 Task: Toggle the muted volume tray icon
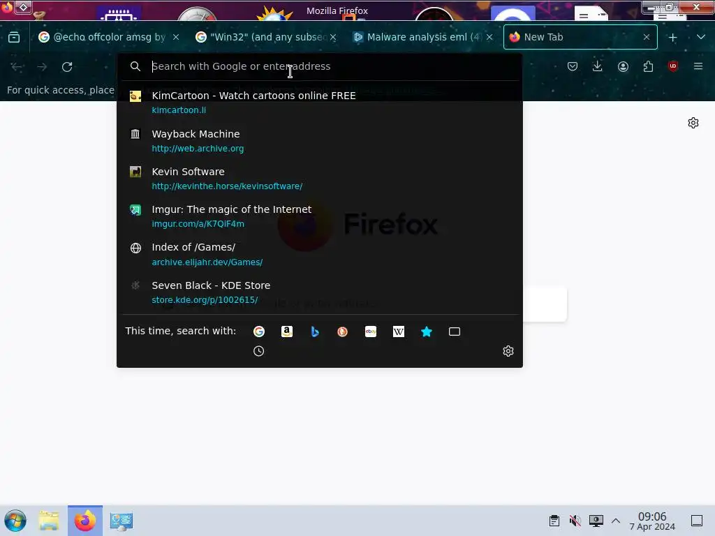click(x=575, y=521)
